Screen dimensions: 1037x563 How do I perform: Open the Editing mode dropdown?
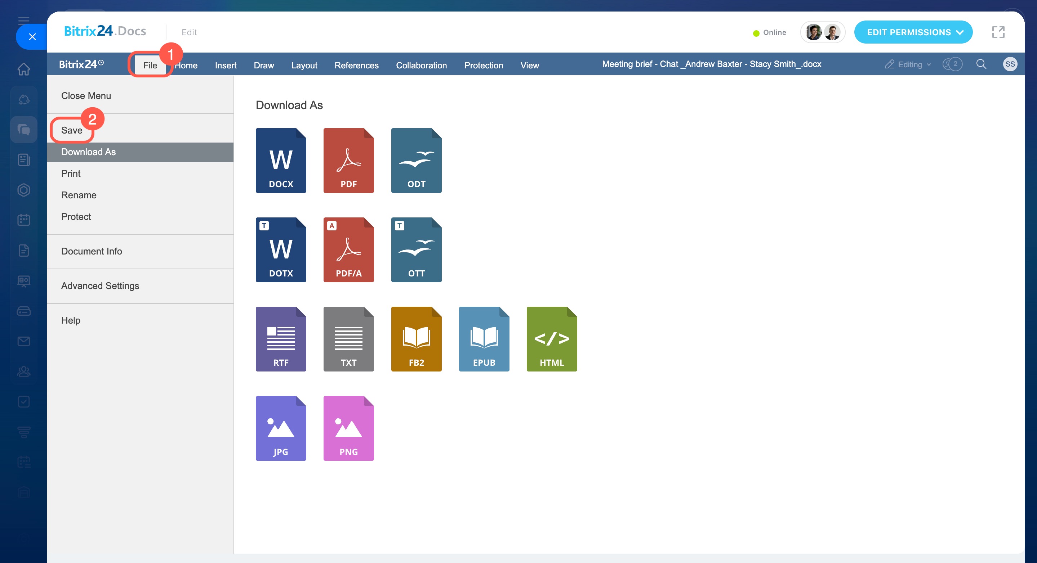(908, 64)
